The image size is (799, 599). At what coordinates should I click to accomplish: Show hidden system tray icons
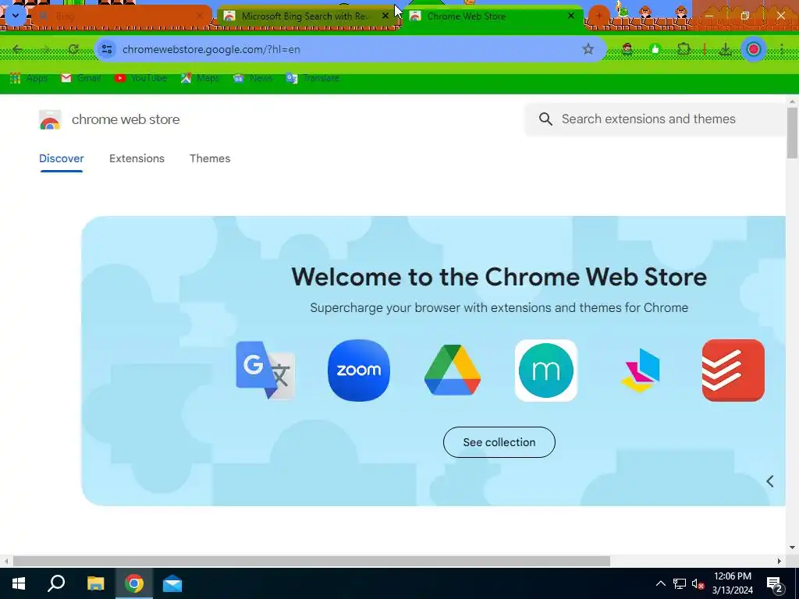tap(660, 583)
